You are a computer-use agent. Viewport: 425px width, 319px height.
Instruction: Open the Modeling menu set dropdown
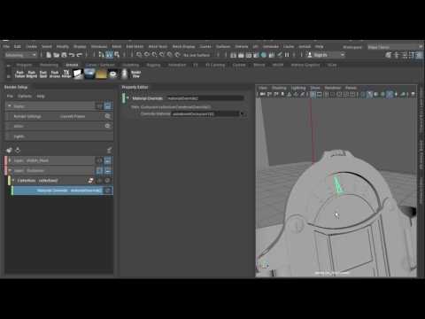point(20,55)
